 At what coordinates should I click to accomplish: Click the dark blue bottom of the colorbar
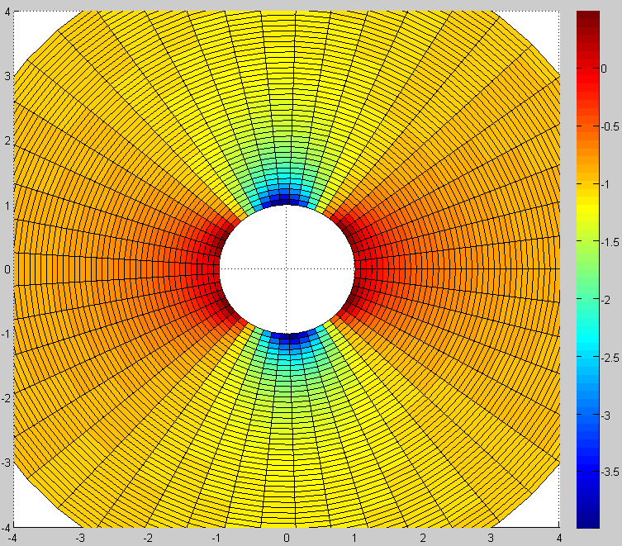click(587, 517)
